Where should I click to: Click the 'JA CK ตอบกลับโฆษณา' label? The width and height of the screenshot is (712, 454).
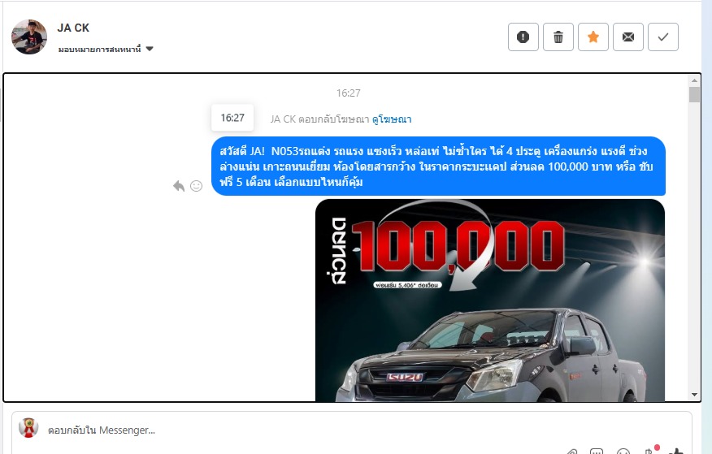click(319, 119)
